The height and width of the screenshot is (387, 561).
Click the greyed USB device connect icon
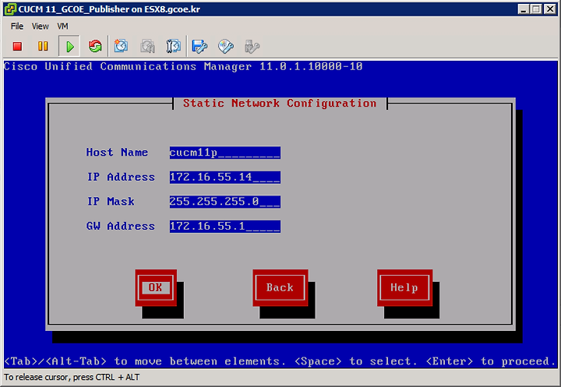[x=252, y=46]
